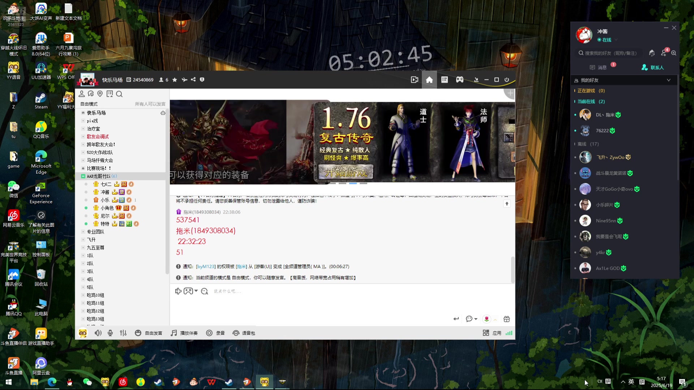
Task: Click the headset service icon above channel tree
Action: pos(91,94)
